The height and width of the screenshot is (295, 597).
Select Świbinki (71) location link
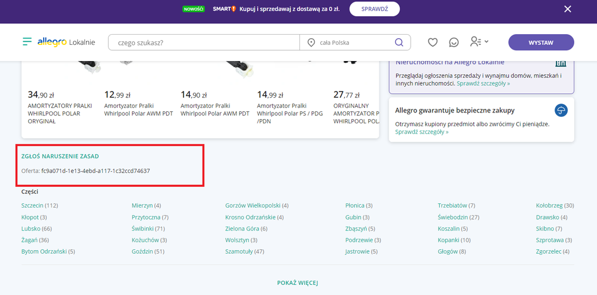pyautogui.click(x=148, y=229)
